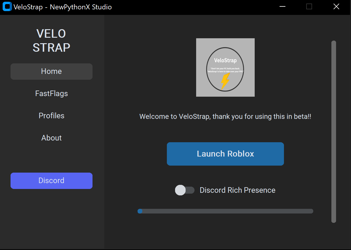The height and width of the screenshot is (250, 351).
Task: Go to the Profiles section
Action: [x=52, y=116]
